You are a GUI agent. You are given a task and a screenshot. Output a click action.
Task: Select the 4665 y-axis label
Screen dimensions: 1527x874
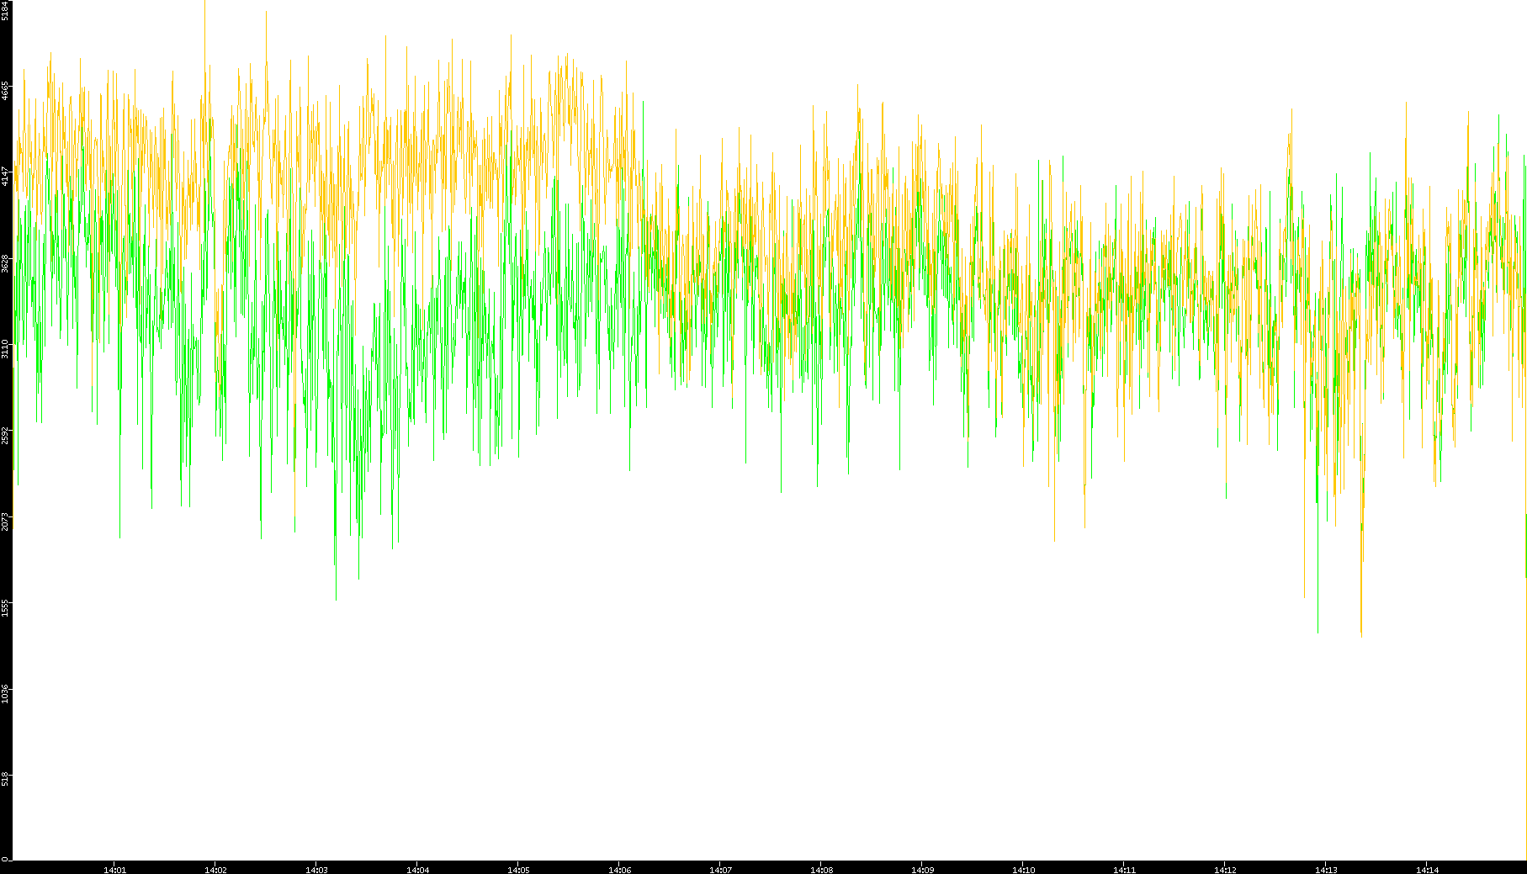[5, 91]
